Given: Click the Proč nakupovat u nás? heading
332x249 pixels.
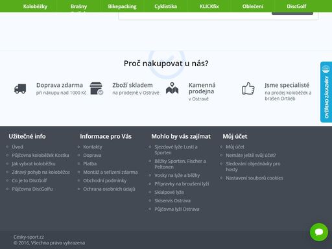Looking at the screenshot, I should coord(166,64).
